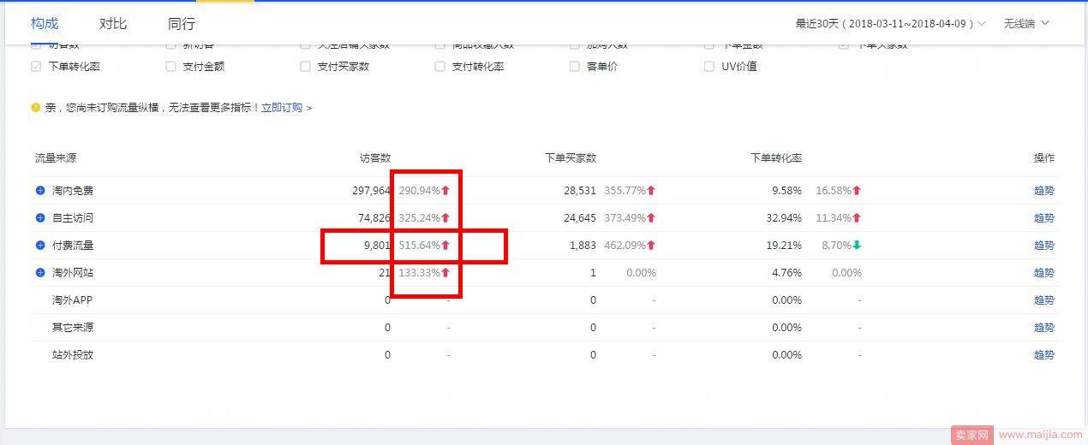Click the buyer count 28,531

[580, 191]
